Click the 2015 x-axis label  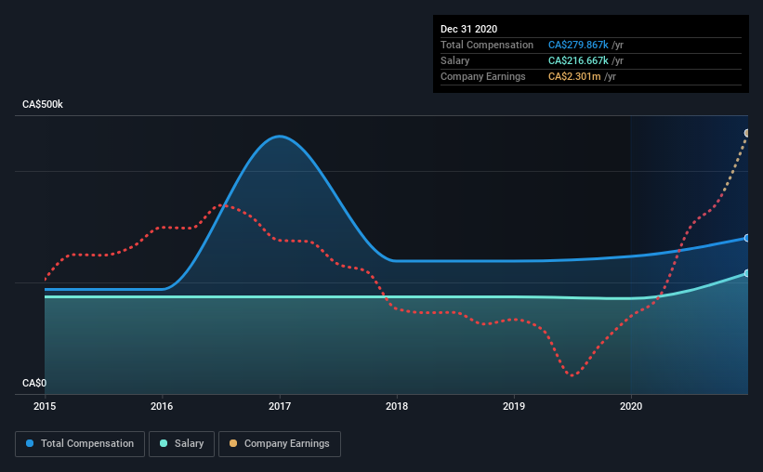(45, 406)
